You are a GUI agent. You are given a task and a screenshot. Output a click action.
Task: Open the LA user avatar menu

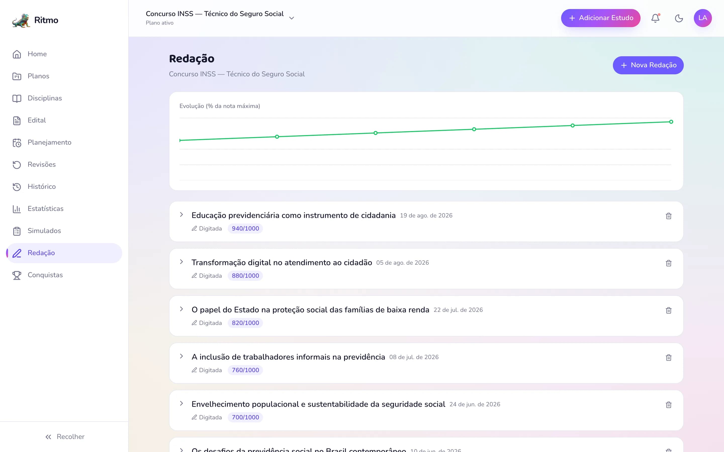click(702, 18)
